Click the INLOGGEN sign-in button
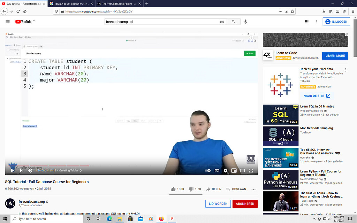This screenshot has height=223, width=357. (336, 22)
